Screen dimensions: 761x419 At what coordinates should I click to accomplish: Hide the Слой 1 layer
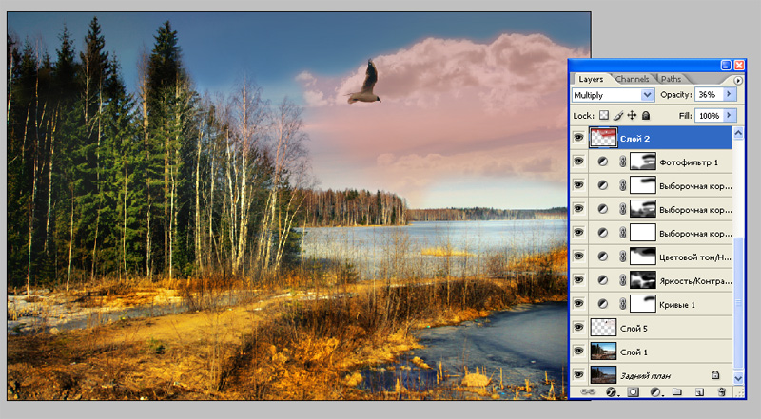pyautogui.click(x=578, y=352)
